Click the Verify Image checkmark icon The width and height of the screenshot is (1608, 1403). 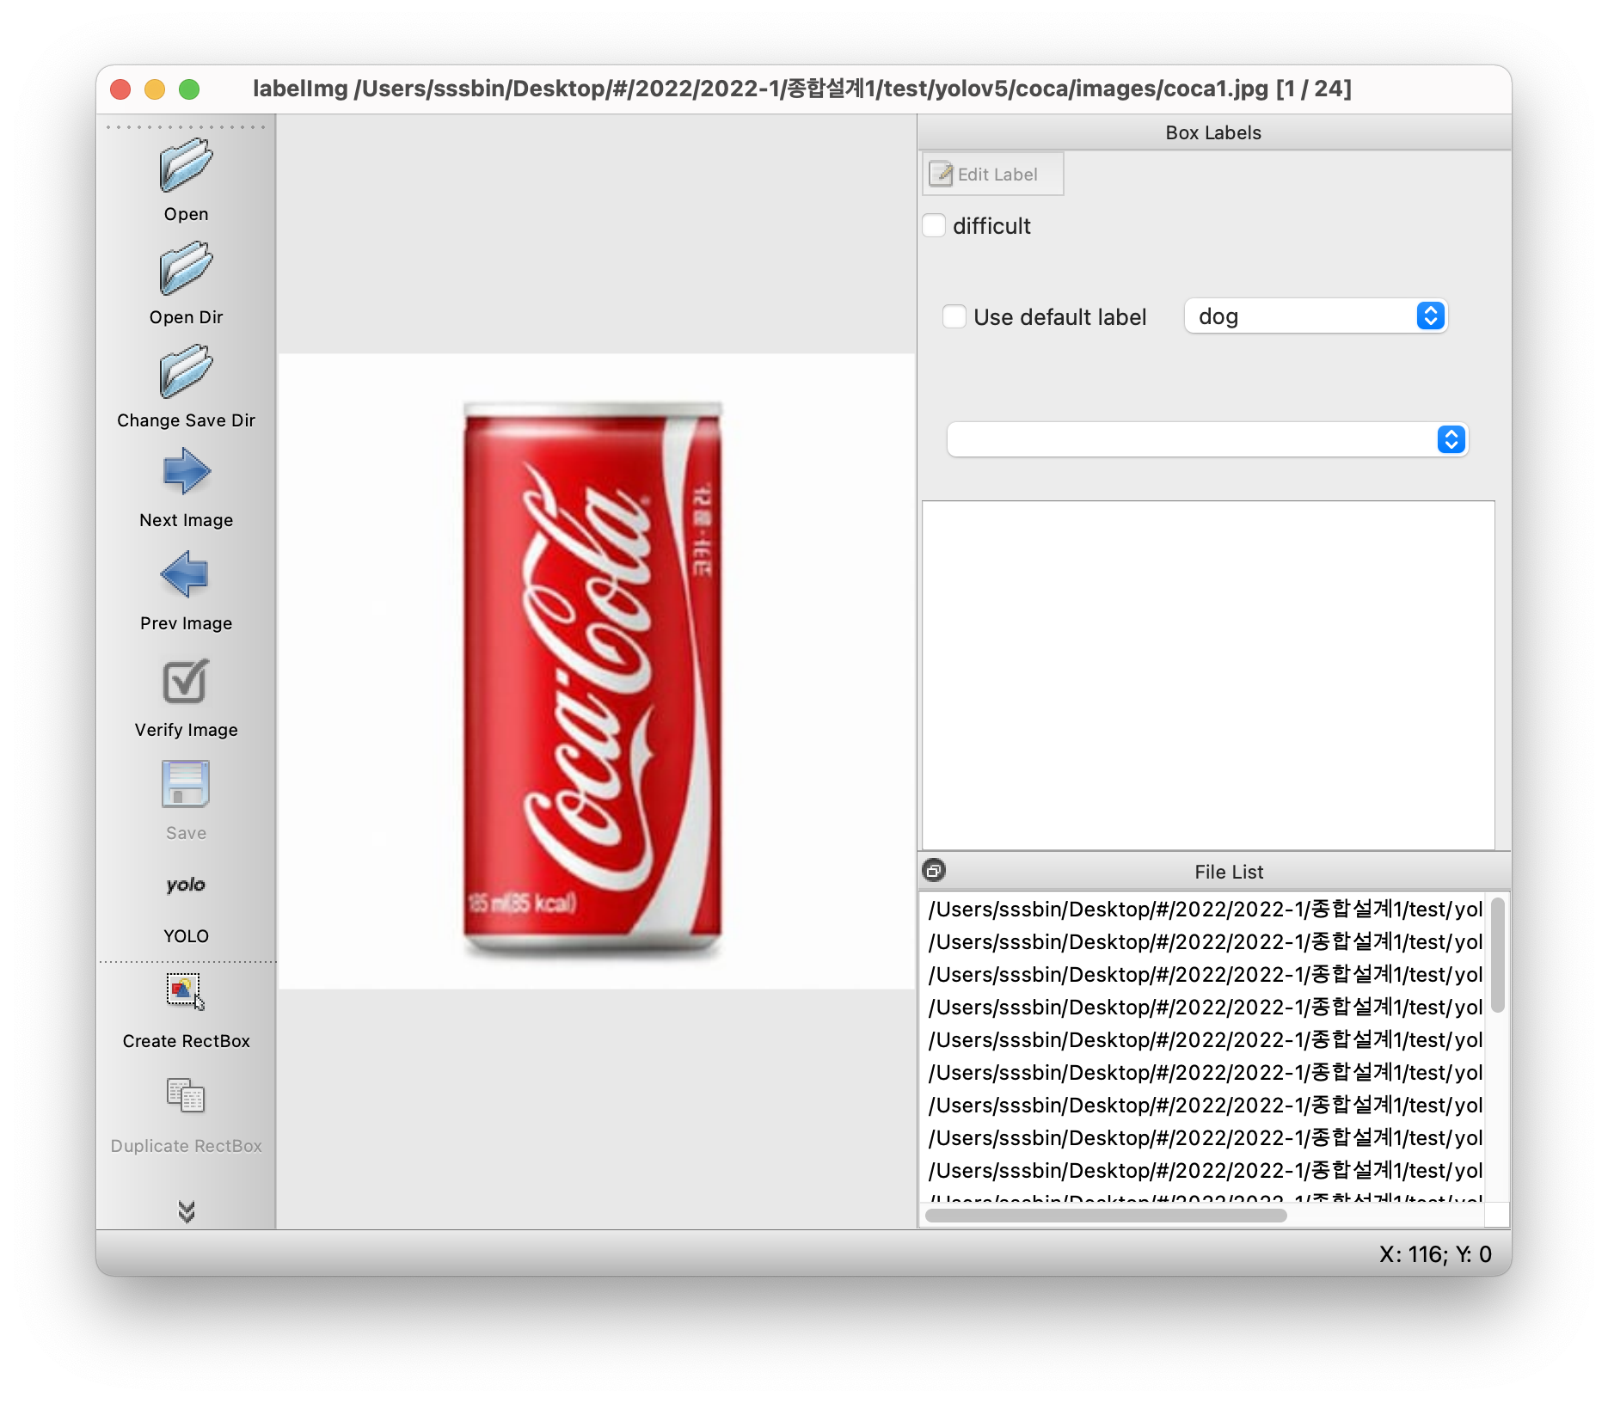click(186, 682)
